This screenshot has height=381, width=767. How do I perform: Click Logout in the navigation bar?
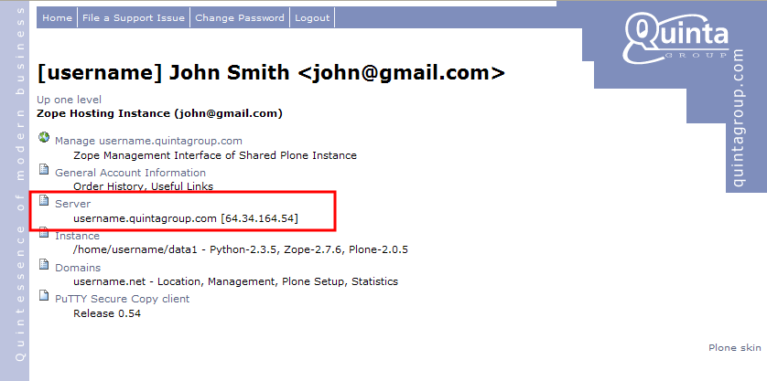pyautogui.click(x=312, y=18)
